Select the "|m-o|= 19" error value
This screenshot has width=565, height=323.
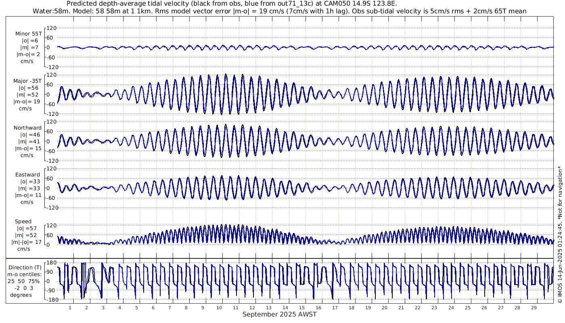click(27, 102)
